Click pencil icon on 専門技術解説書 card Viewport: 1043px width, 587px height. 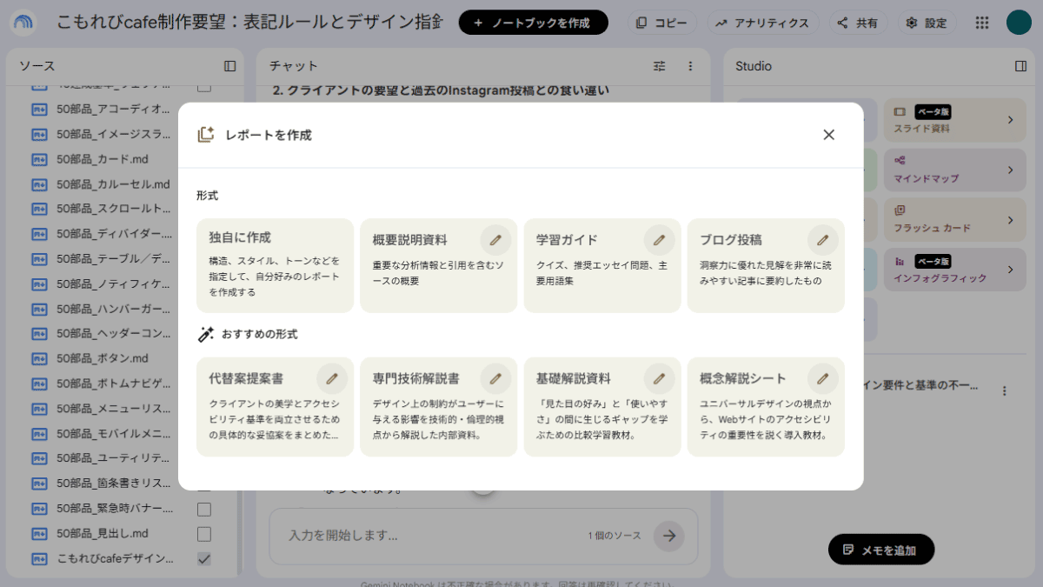[x=495, y=378]
